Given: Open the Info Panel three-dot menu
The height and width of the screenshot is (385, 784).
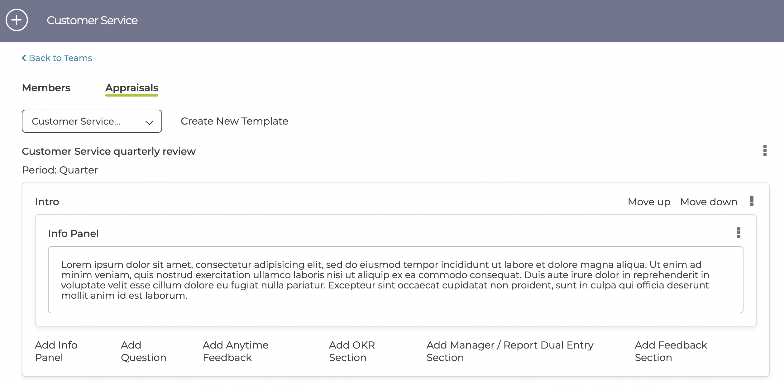Looking at the screenshot, I should (x=739, y=233).
